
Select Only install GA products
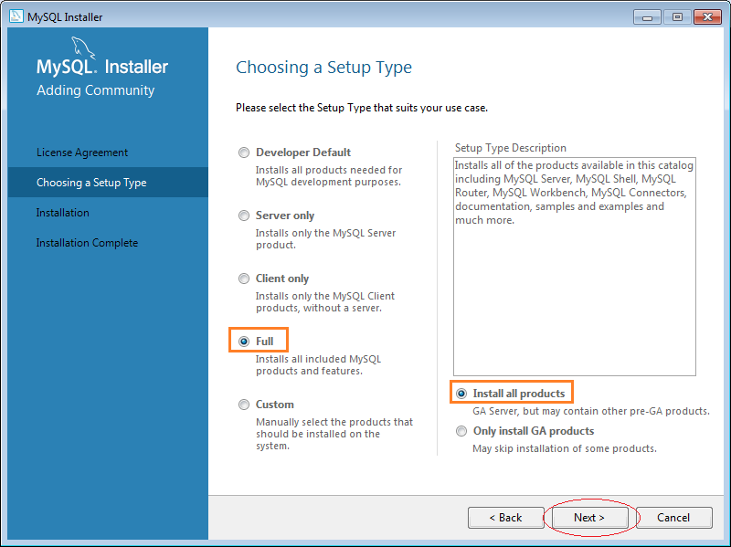[461, 431]
